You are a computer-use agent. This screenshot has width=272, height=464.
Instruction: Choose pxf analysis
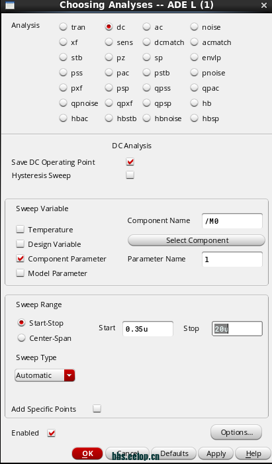click(63, 88)
